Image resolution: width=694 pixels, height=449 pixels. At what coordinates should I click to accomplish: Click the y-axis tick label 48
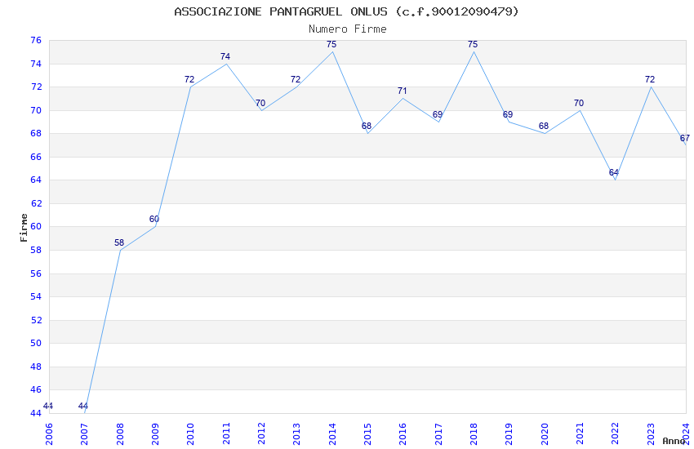pyautogui.click(x=36, y=367)
